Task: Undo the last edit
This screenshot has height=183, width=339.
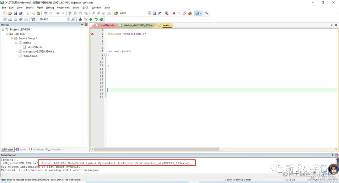Action: pyautogui.click(x=45, y=13)
